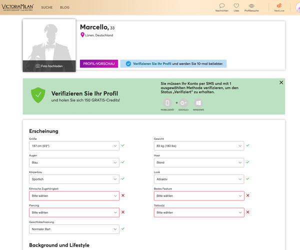Click green check next to Augen
This screenshot has width=300, height=250.
coord(123,162)
